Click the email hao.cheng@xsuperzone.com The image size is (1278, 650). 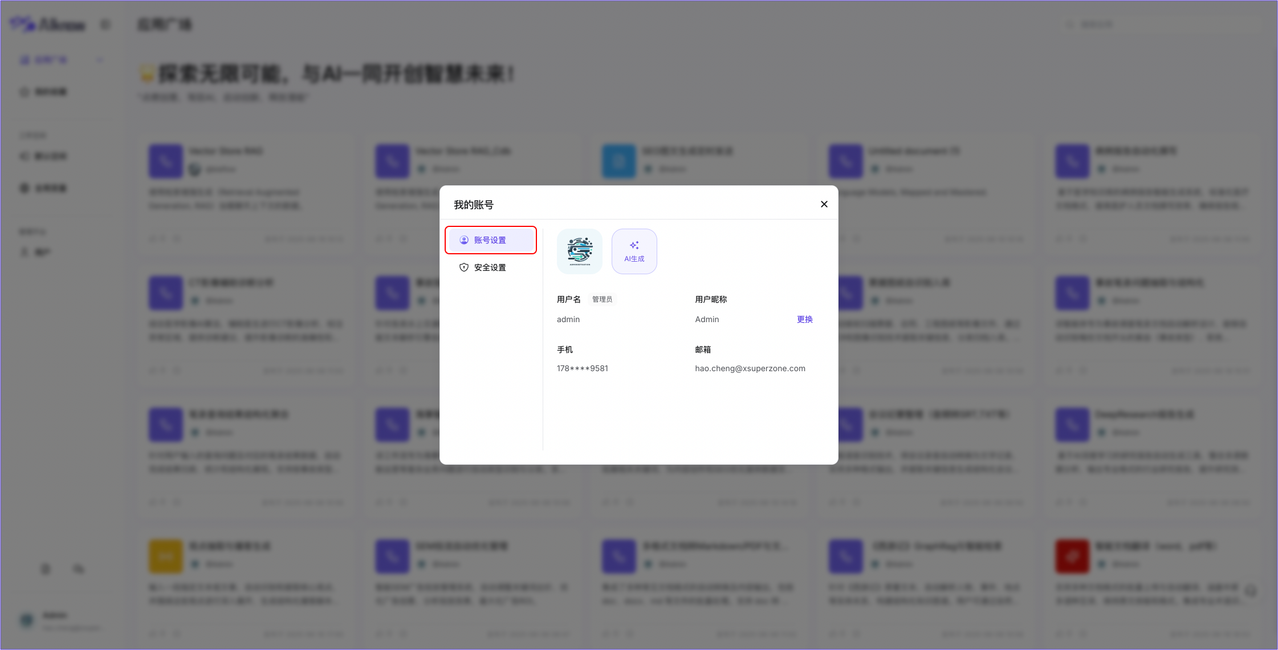tap(750, 368)
